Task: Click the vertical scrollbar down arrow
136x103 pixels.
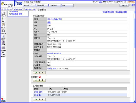Action: (134, 101)
